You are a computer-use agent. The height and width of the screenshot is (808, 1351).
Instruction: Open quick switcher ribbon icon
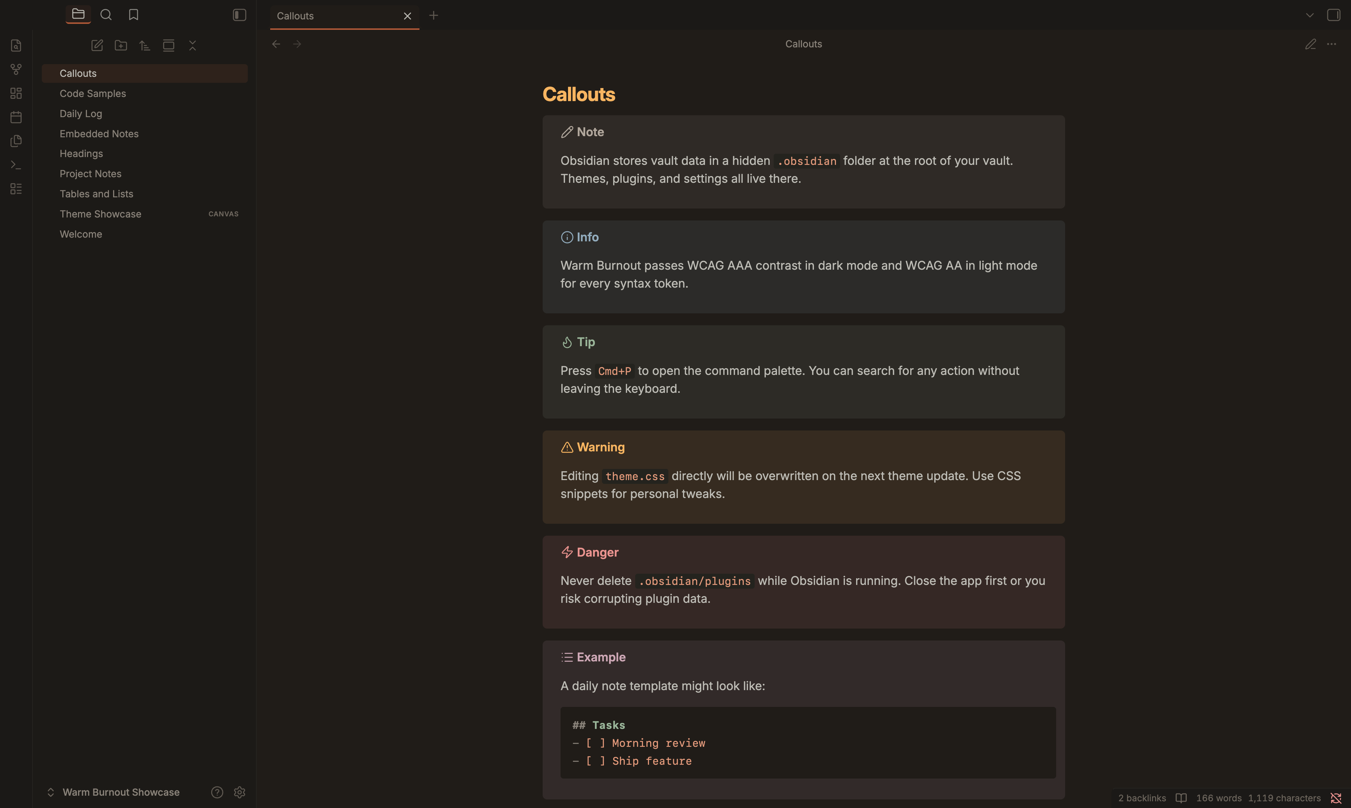coord(16,45)
